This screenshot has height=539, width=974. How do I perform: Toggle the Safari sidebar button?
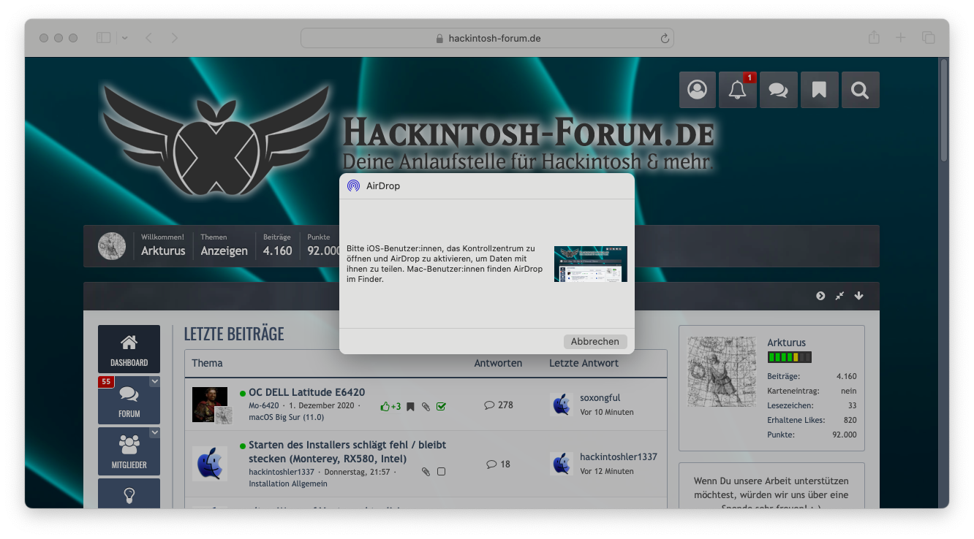tap(104, 38)
